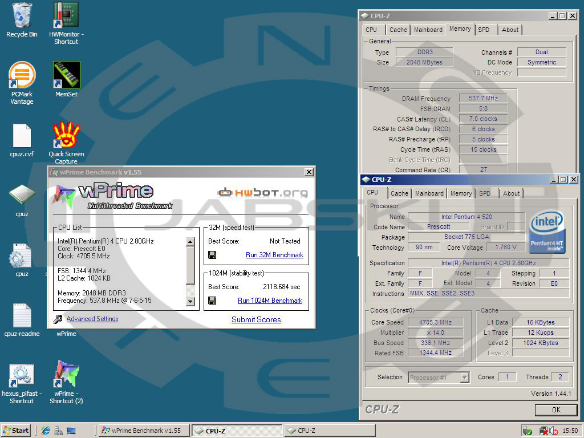Switch to Mainboard tab in rear CPU-Z window
Screen dimensions: 584x438
point(428,30)
